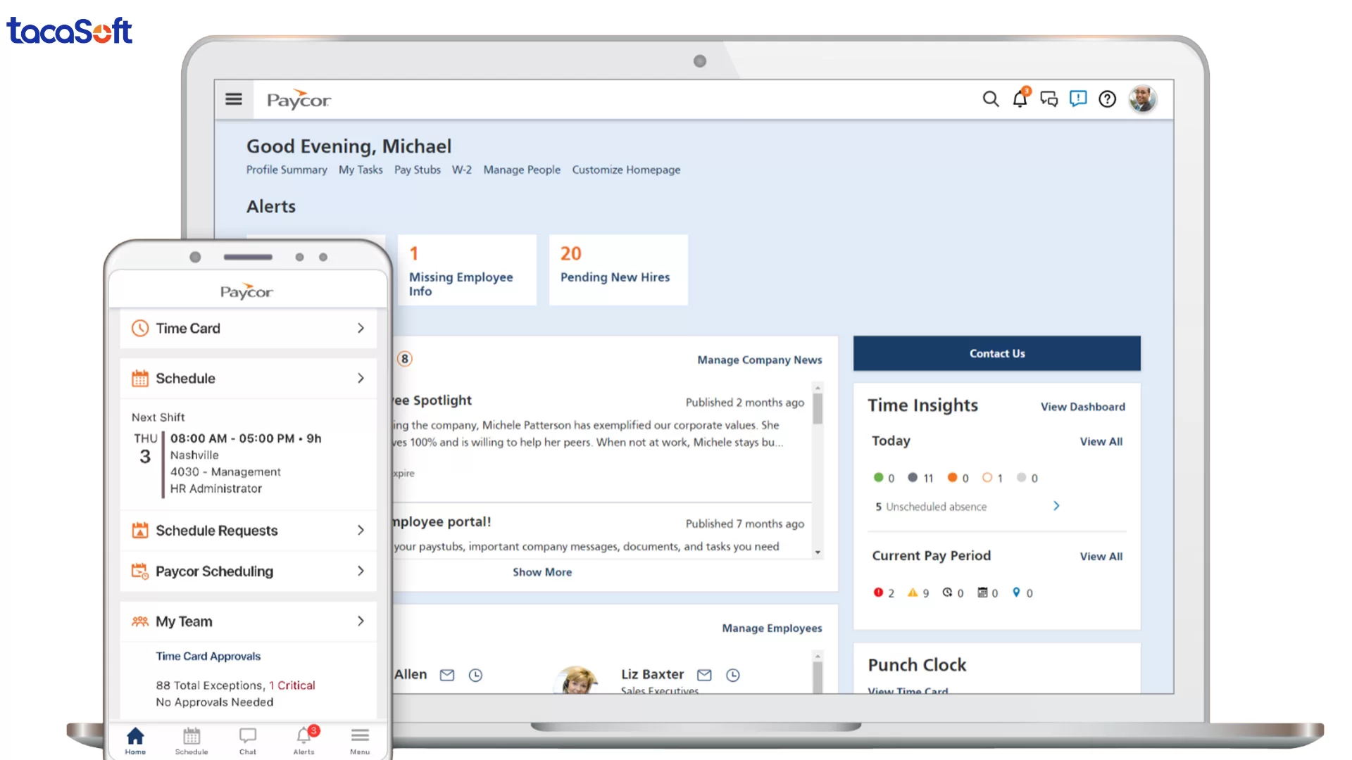This screenshot has height=760, width=1352.
Task: Click the help question mark icon
Action: pyautogui.click(x=1107, y=99)
